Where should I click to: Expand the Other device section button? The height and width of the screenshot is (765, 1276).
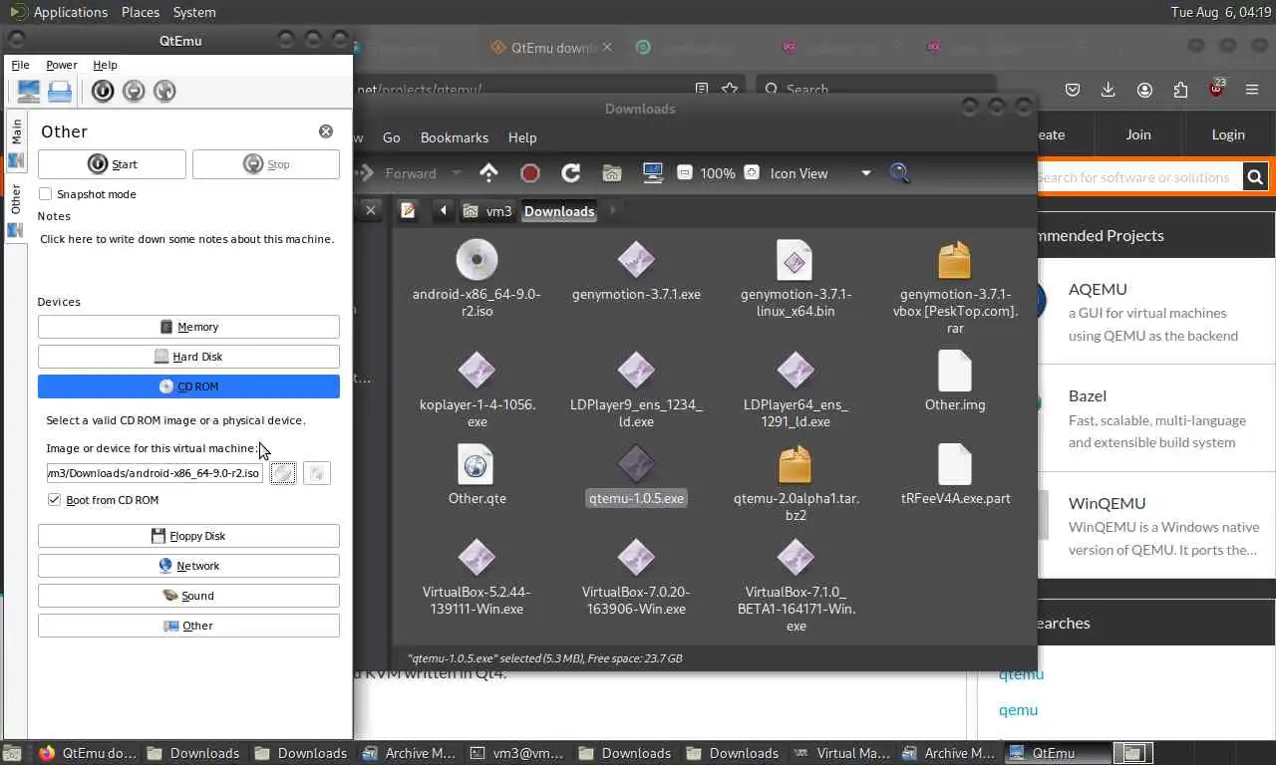[x=188, y=626]
